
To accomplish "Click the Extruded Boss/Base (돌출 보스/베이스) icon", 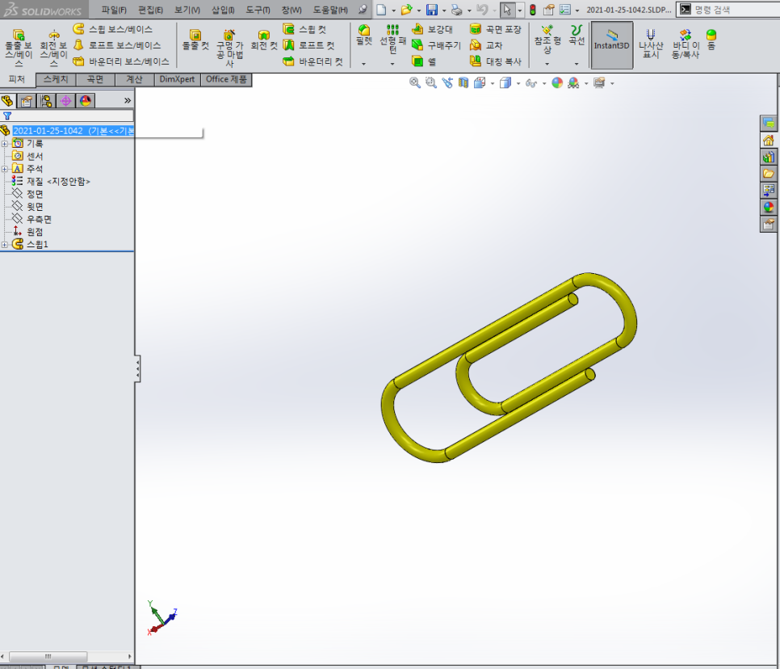I will click(19, 48).
